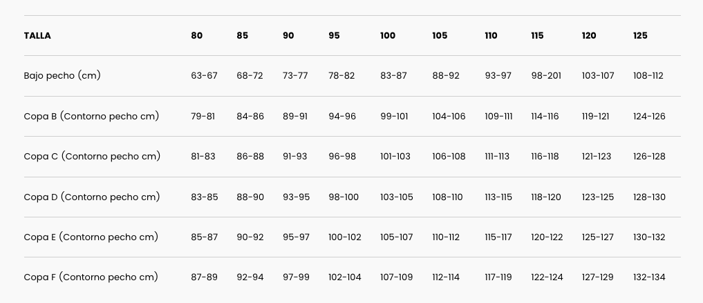
Task: Click Copa E value 110-112
Action: (446, 237)
